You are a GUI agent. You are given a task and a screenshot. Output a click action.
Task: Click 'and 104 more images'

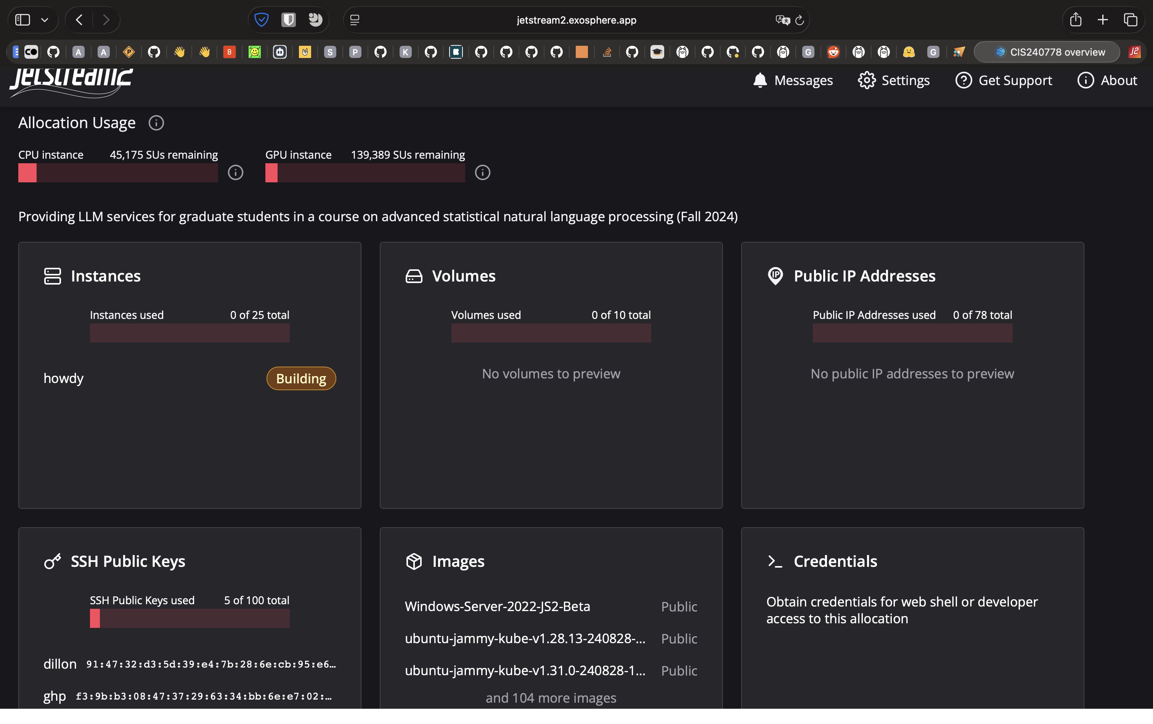551,698
